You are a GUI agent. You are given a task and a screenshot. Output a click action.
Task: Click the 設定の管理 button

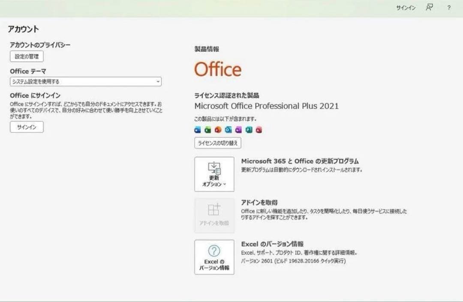click(26, 56)
